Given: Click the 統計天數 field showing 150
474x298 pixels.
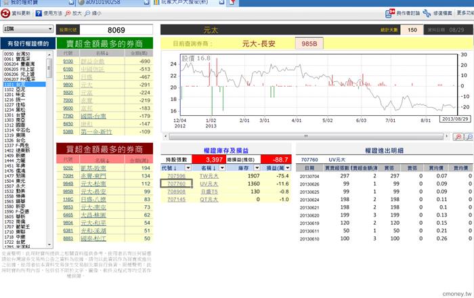Looking at the screenshot, I should [x=412, y=30].
